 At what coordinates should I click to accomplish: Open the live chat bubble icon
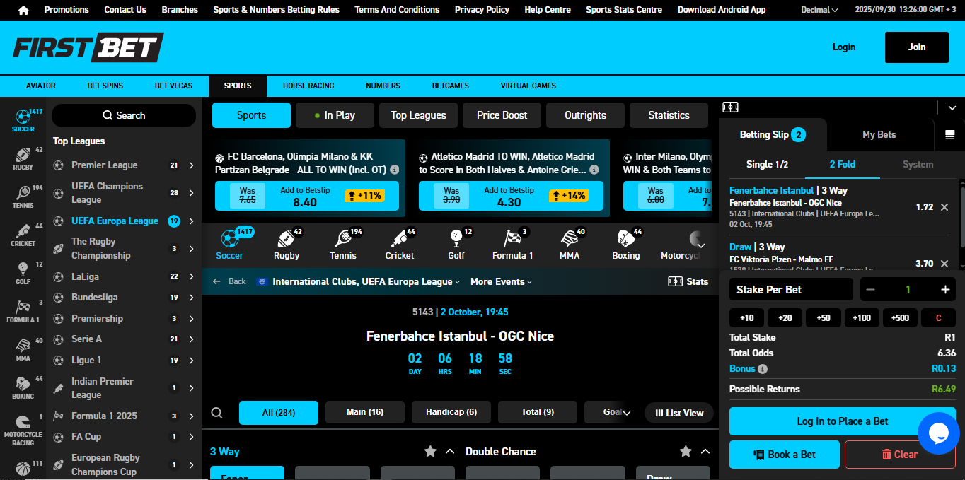coord(939,433)
